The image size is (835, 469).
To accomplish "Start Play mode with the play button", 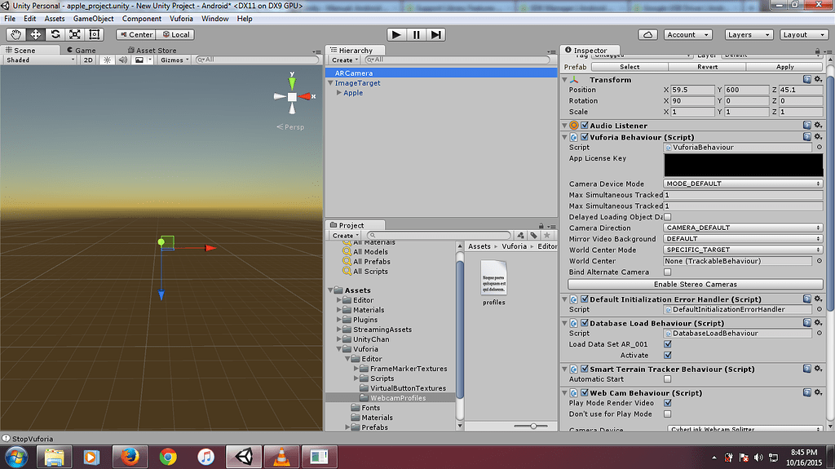I will coord(396,34).
